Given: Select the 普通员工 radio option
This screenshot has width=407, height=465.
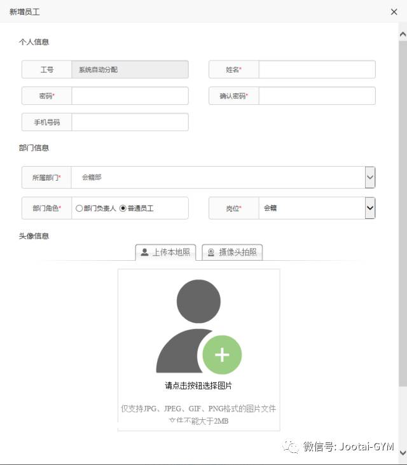Looking at the screenshot, I should (x=123, y=208).
